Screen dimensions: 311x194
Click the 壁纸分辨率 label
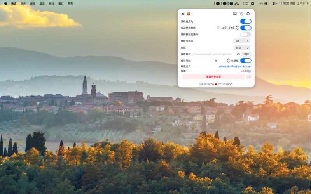187,41
